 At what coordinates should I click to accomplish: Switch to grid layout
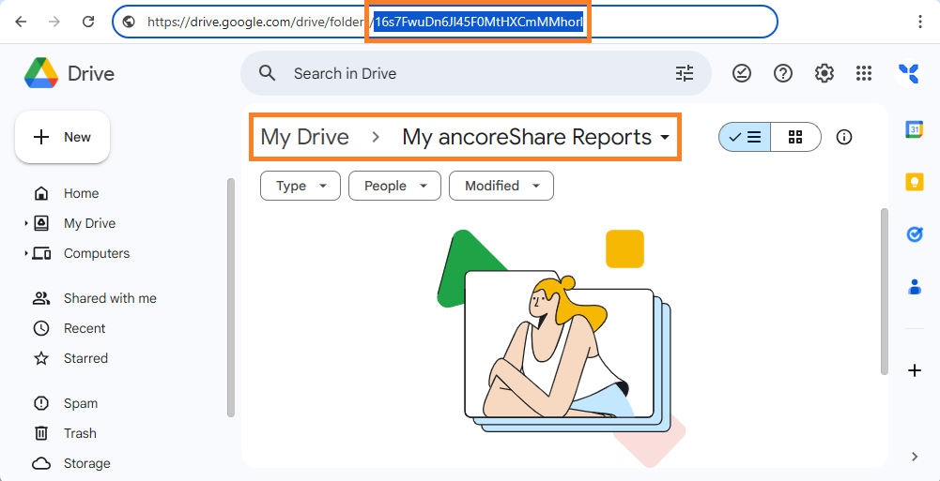795,137
